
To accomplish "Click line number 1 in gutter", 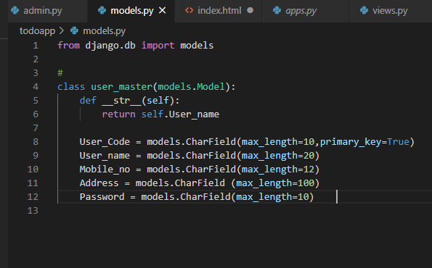I will [x=36, y=46].
